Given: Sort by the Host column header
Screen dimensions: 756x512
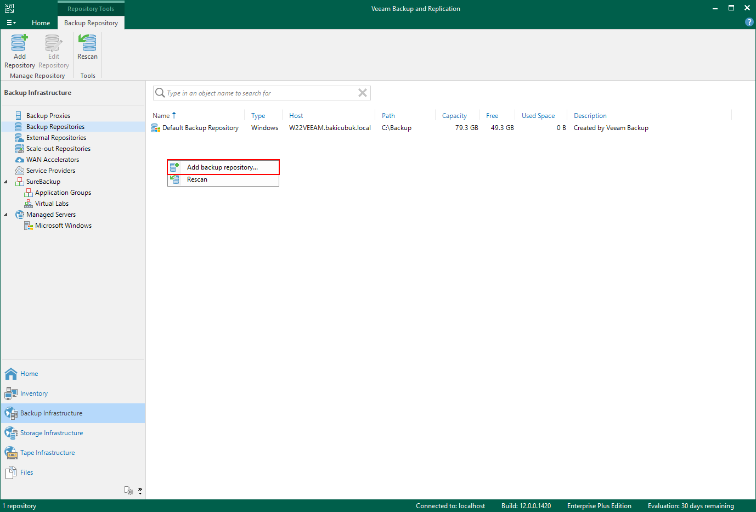Looking at the screenshot, I should coord(296,116).
